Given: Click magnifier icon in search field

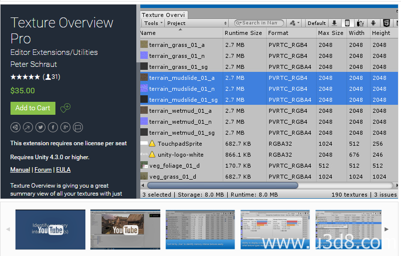Looking at the screenshot, I should (239, 23).
